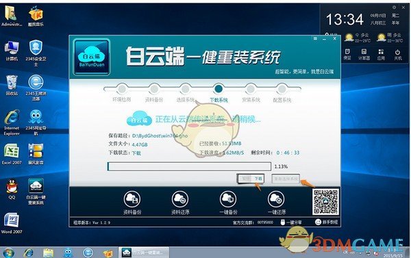Click save path D:\BydGhost text
Viewport: 411px width, 258px height.
coord(160,136)
